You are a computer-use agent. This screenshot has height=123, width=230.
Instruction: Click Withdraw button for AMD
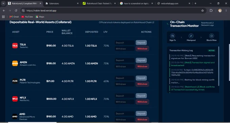point(142,120)
